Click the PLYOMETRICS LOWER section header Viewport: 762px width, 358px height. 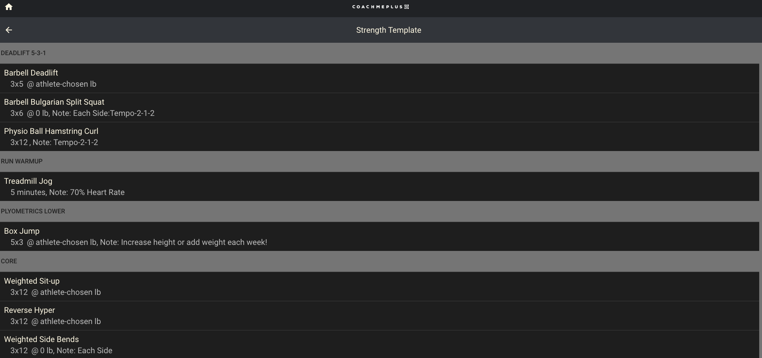click(33, 211)
